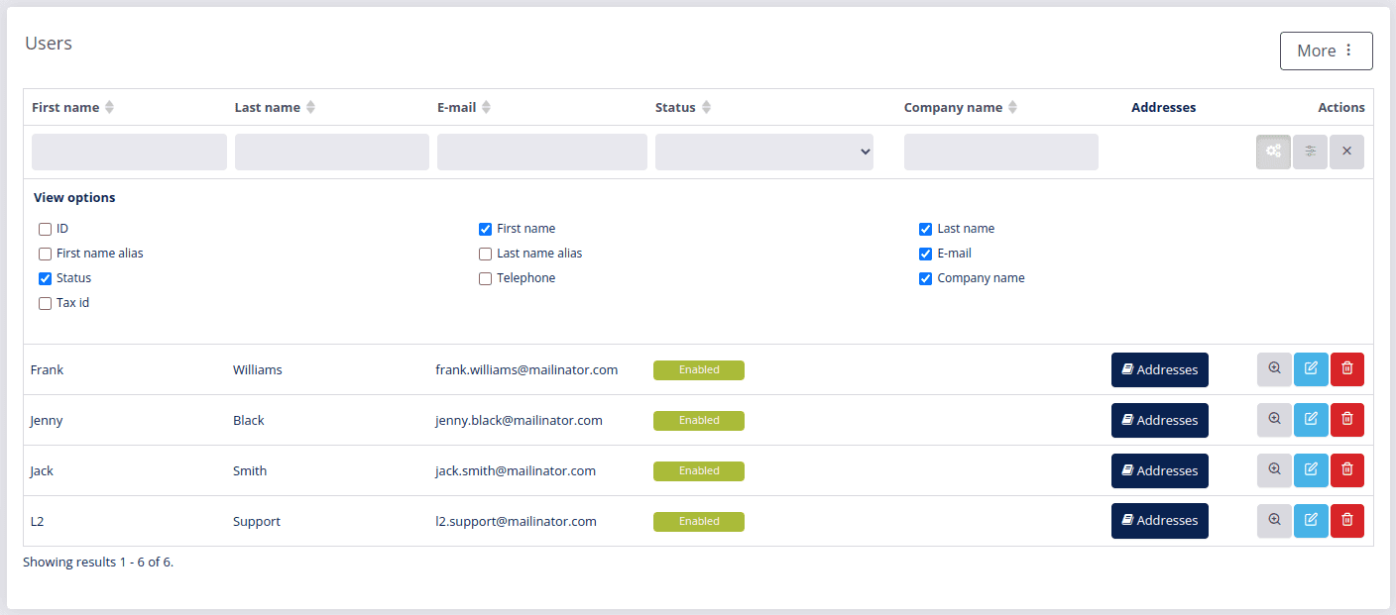This screenshot has height=615, width=1396.
Task: Uncheck the Last name column checkbox
Action: (x=925, y=229)
